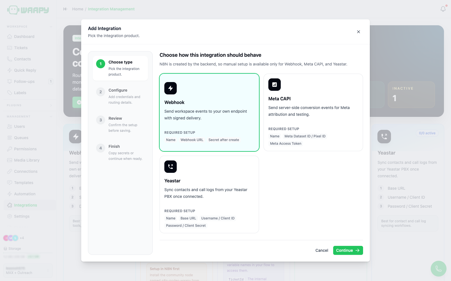Collapse the sidebar with arrow icon
Viewport: 451px width, 281px height.
[65, 9]
